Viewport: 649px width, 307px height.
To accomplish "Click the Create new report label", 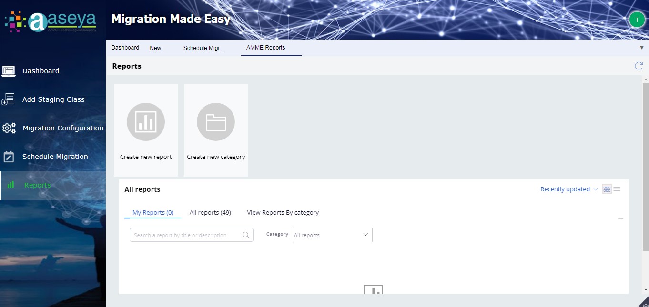I will pos(146,157).
